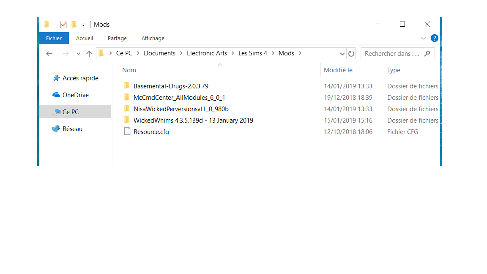Open Help with the blue question mark icon

[435, 38]
